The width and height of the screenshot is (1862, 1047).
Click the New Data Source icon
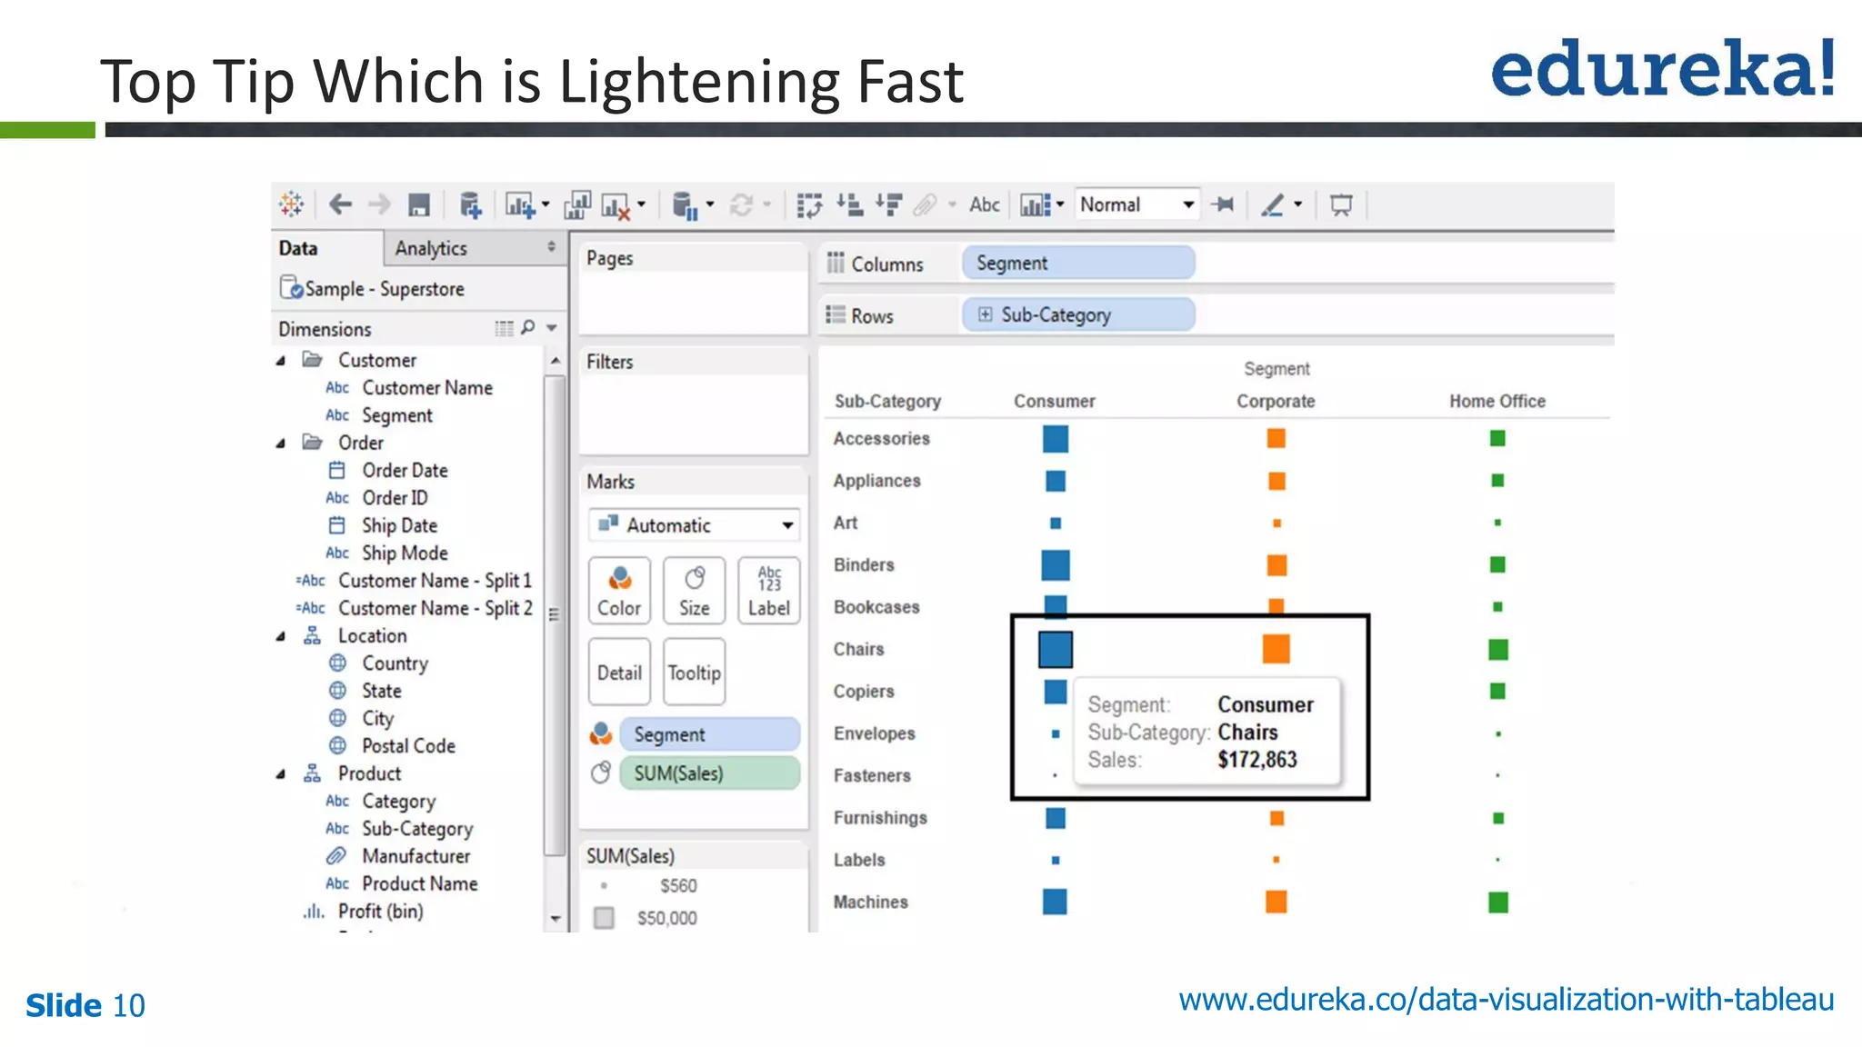[x=470, y=205]
